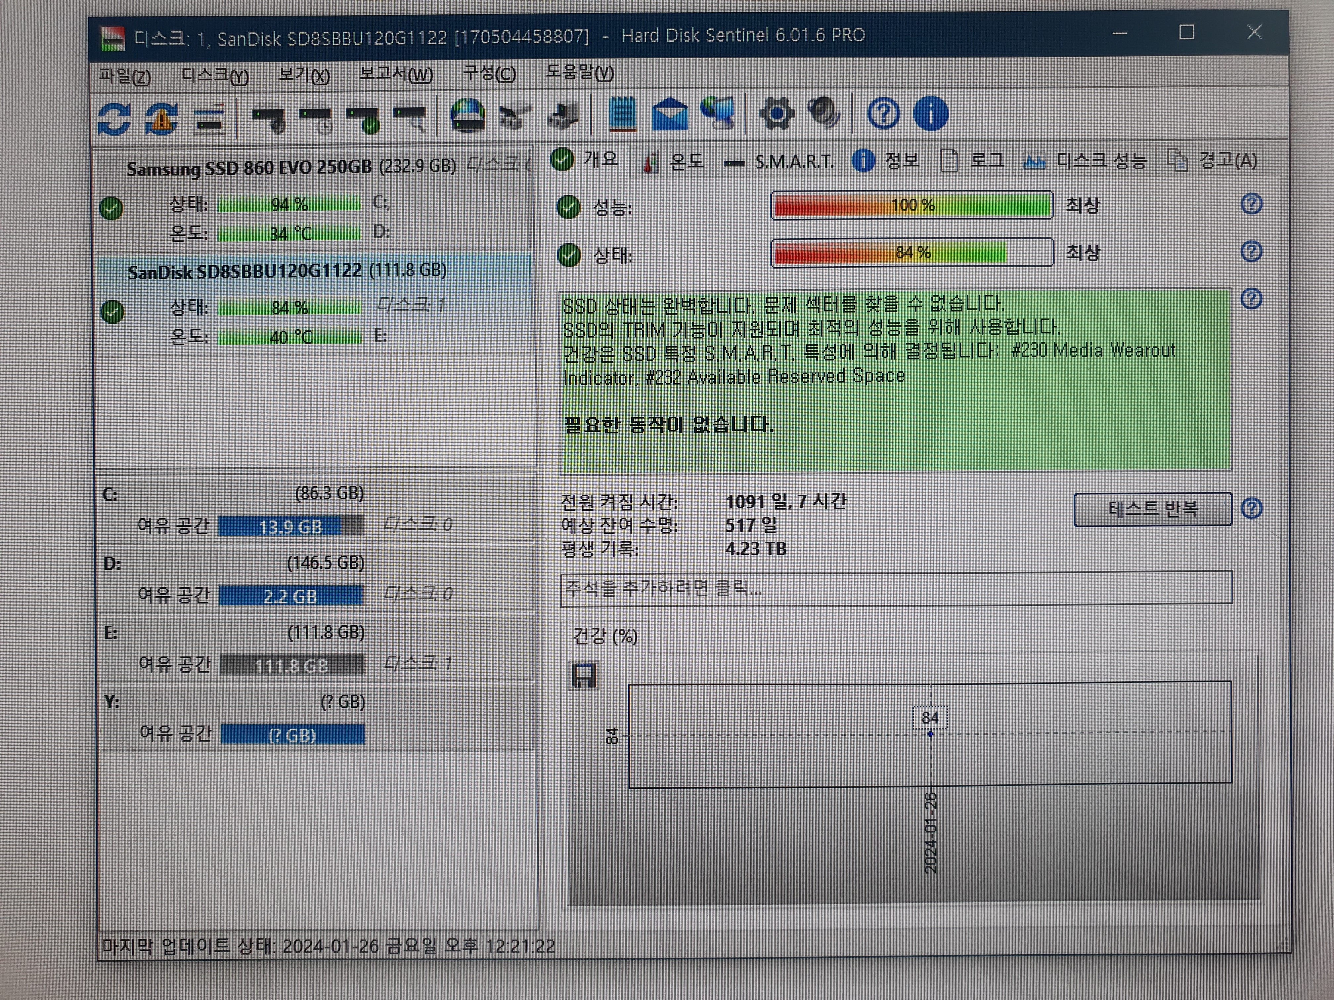Open the 도움말(V) menu

(x=580, y=72)
